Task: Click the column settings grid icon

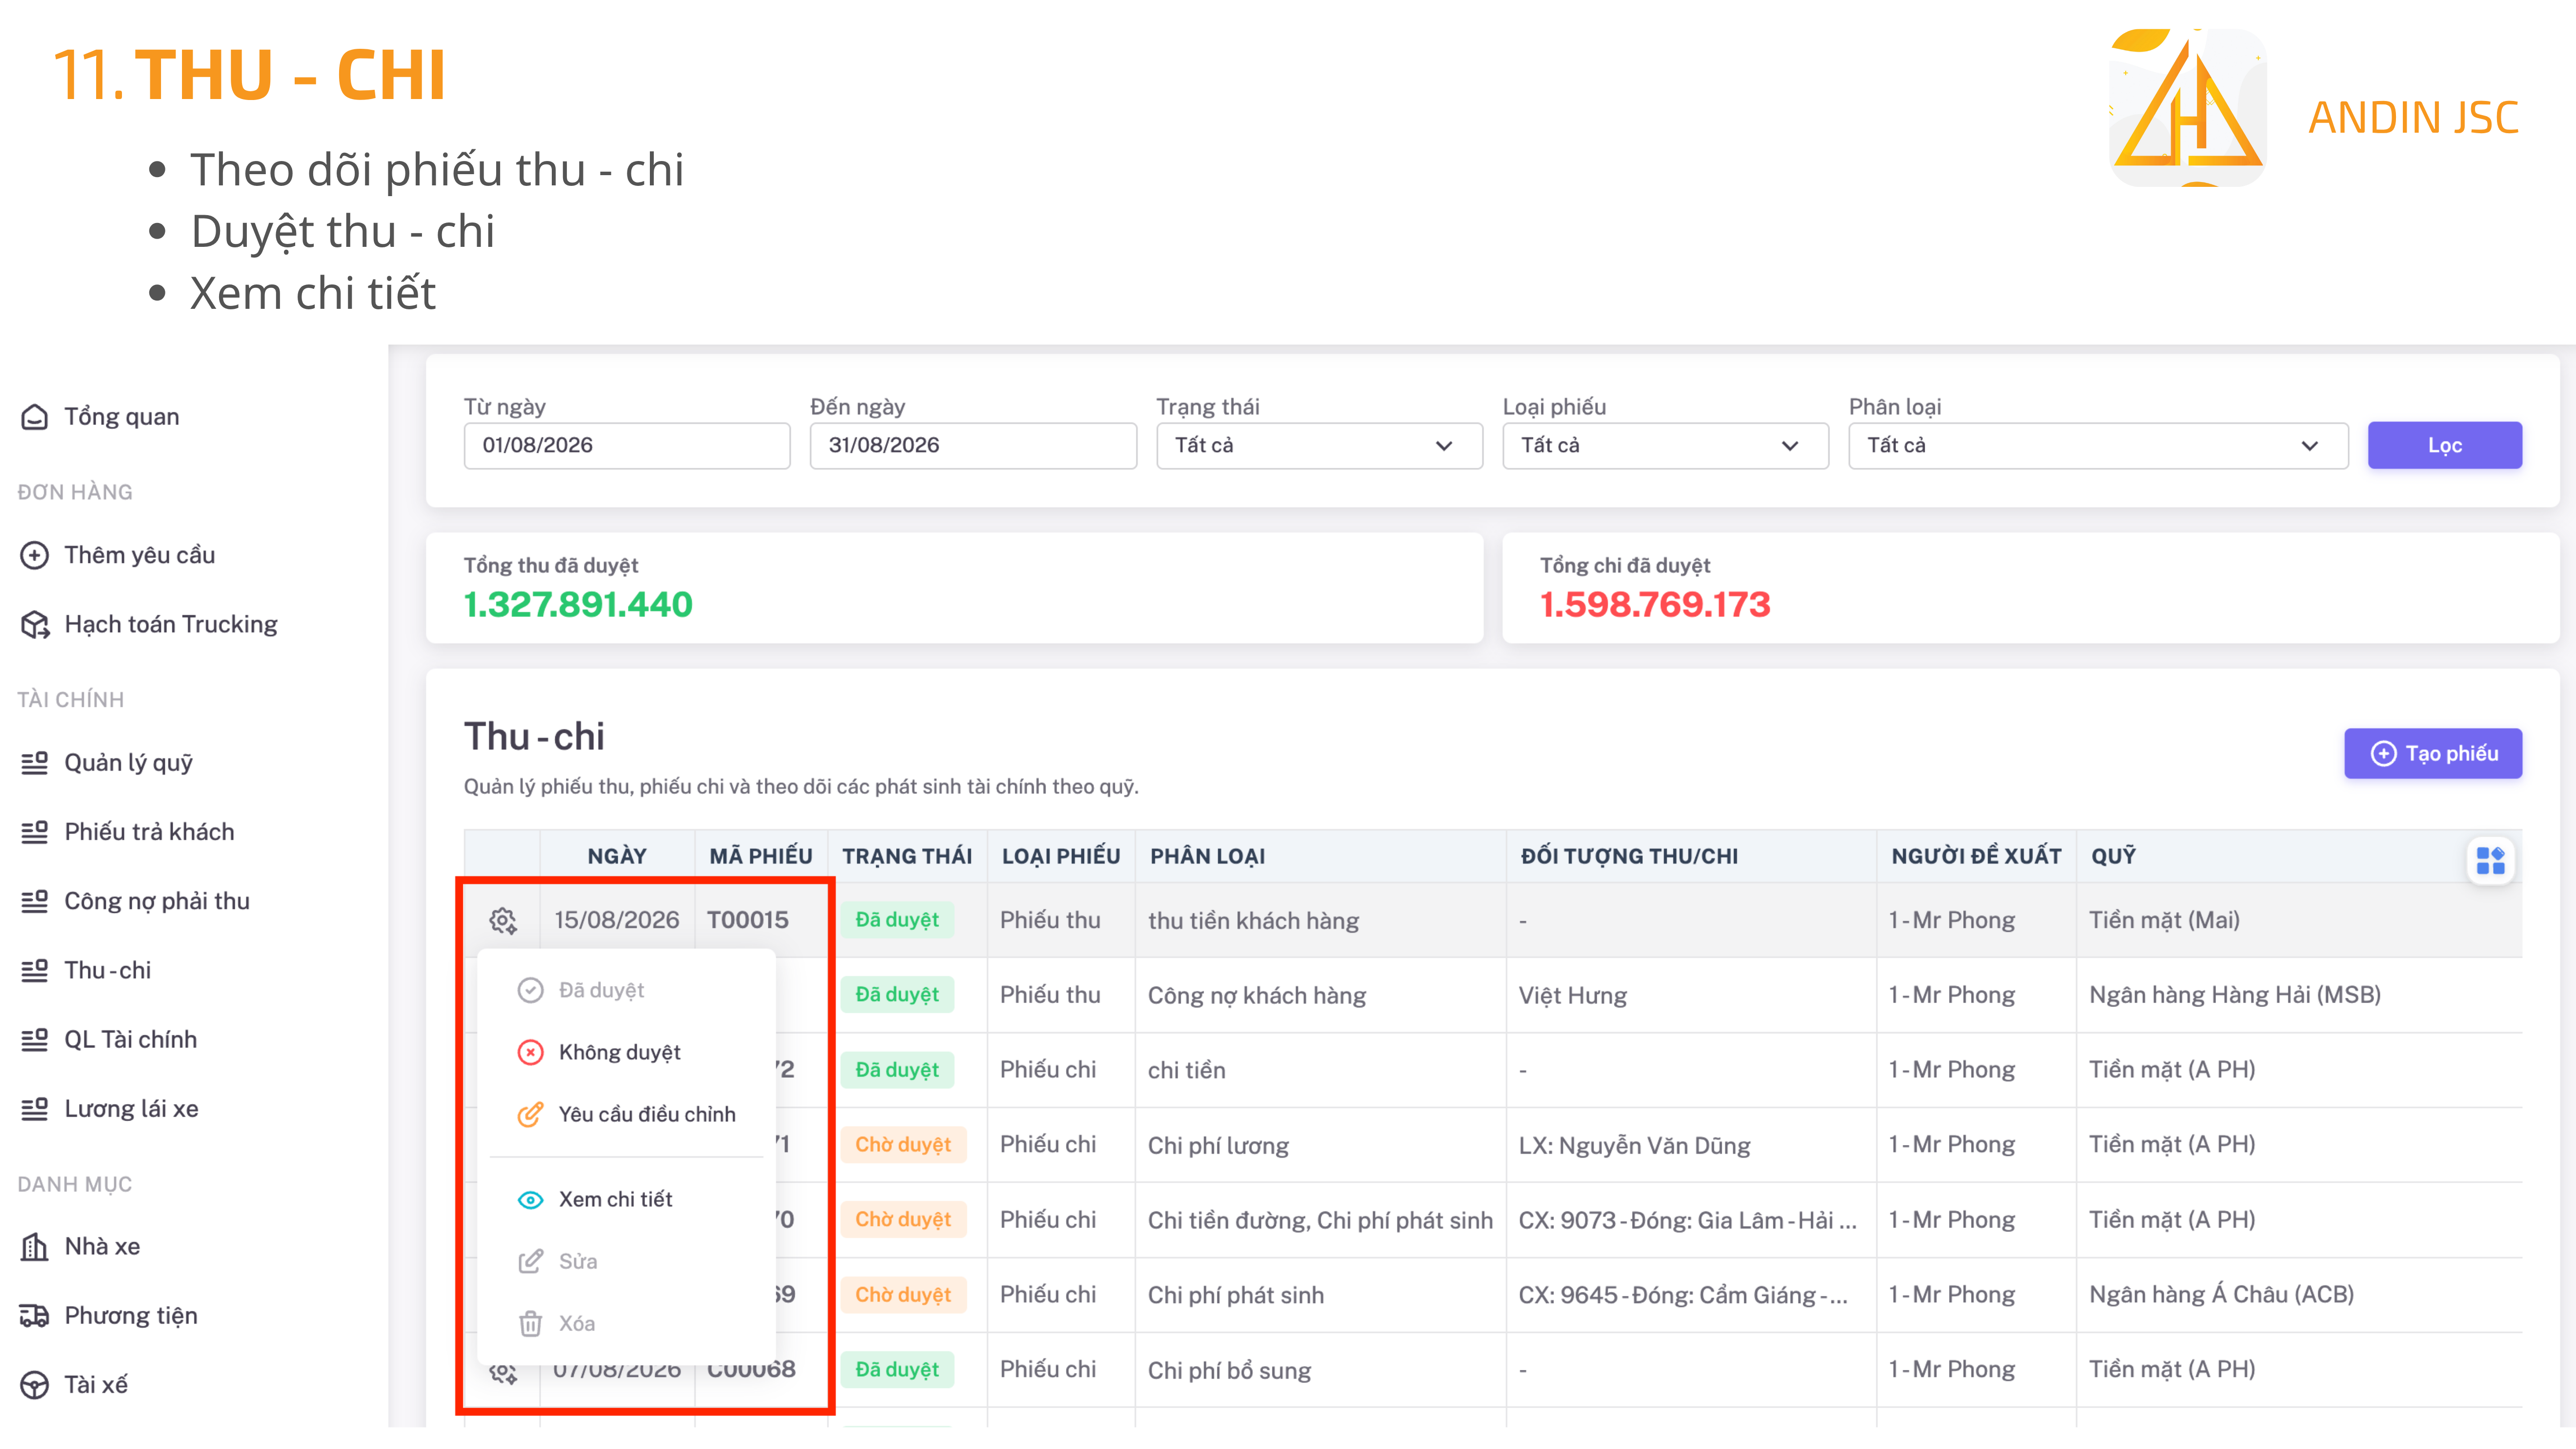Action: 2490,860
